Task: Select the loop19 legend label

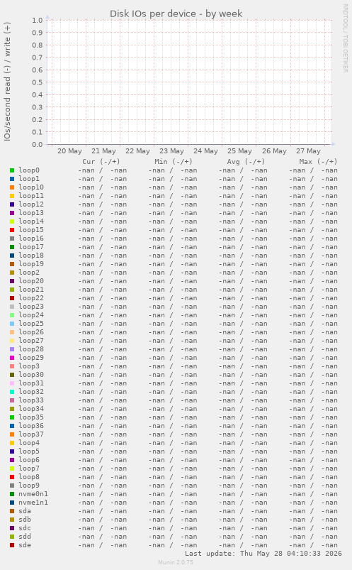Action: click(x=31, y=264)
